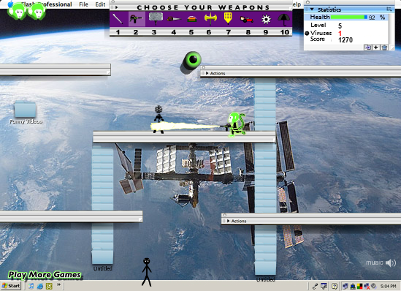
Task: Expand the upper Actions panel
Action: (207, 73)
